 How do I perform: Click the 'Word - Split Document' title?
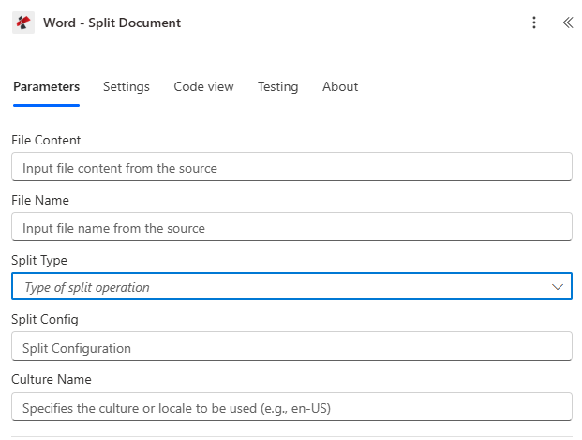112,23
